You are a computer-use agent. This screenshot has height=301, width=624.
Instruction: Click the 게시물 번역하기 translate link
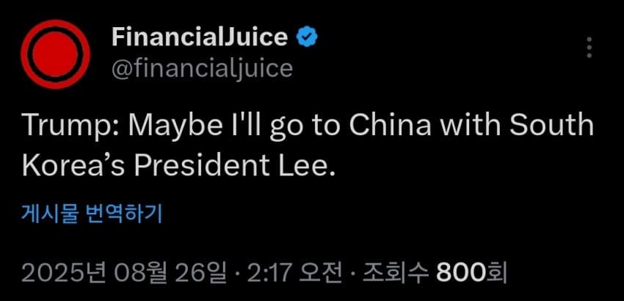click(x=91, y=214)
